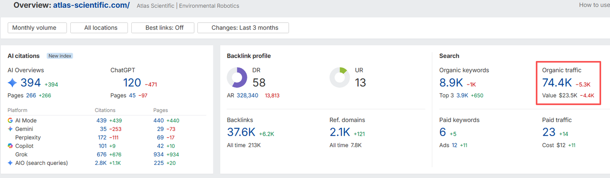Click the Pages column header
The width and height of the screenshot is (610, 178).
(160, 110)
